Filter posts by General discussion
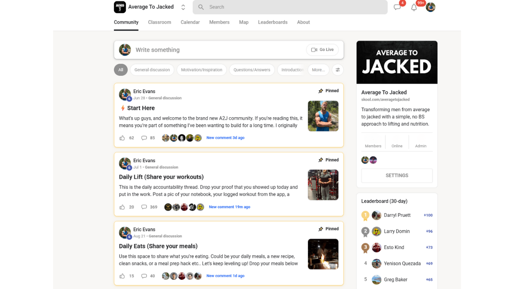 click(152, 70)
